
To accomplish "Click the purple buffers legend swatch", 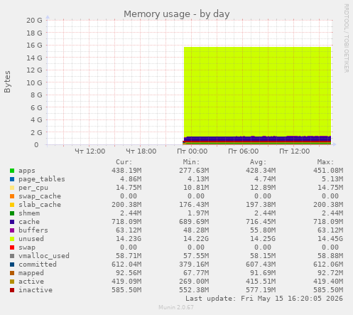I will (12, 230).
